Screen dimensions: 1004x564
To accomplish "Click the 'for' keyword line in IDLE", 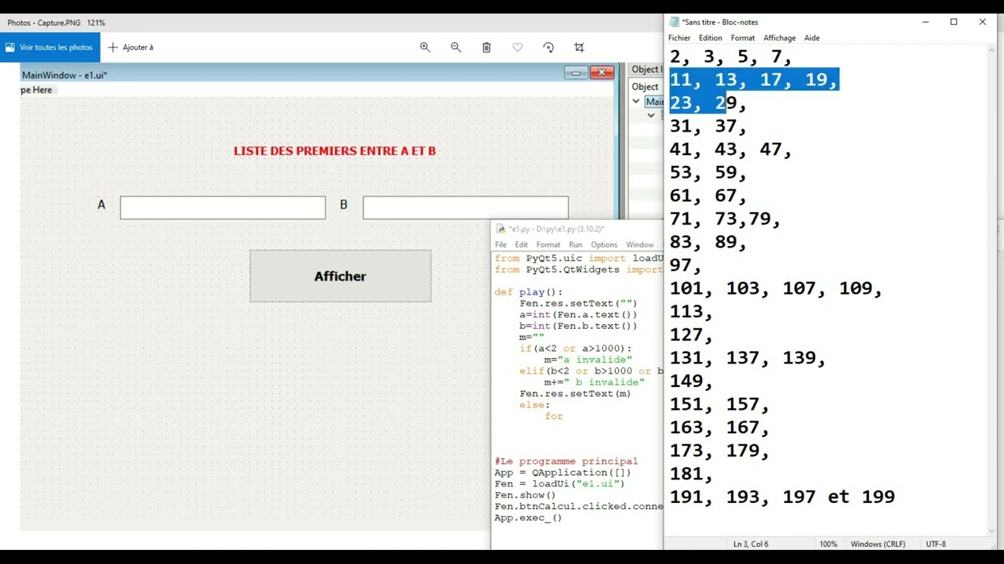I will pyautogui.click(x=554, y=416).
